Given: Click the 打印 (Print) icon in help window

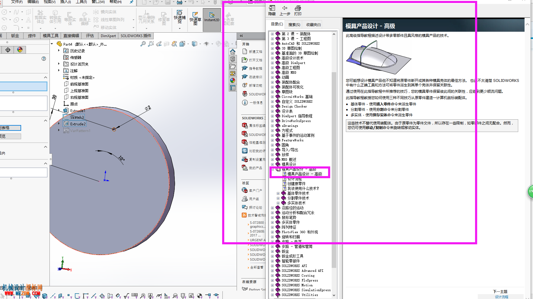Looking at the screenshot, I should click(x=298, y=10).
